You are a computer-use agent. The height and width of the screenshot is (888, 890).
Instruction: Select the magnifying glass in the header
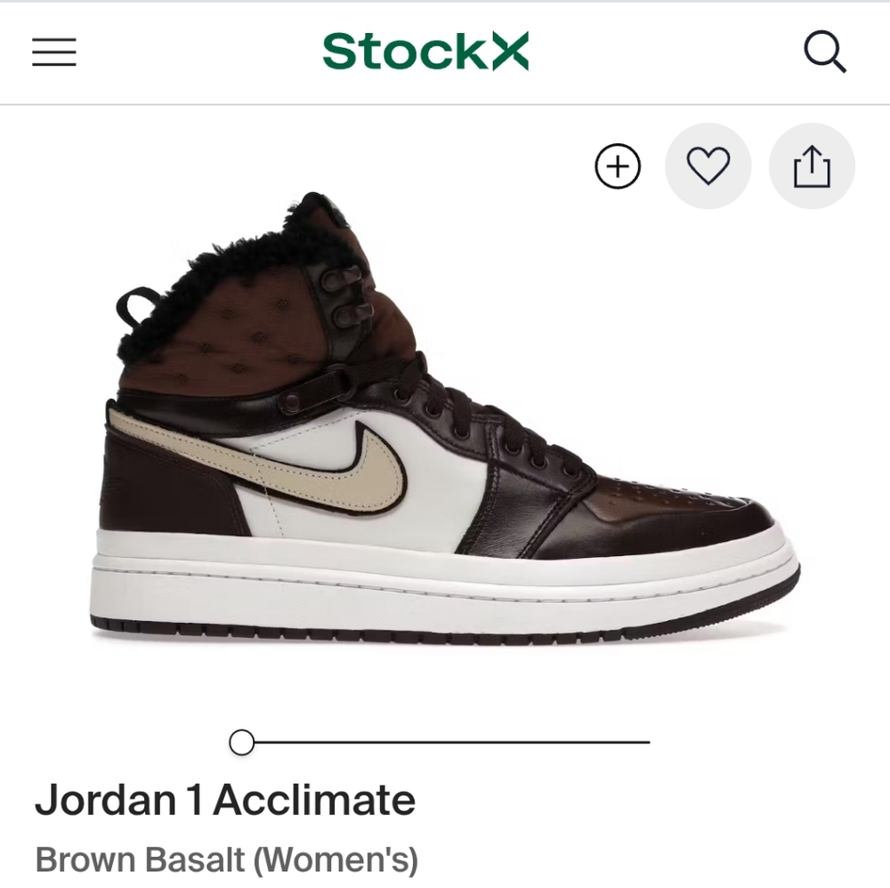(826, 53)
